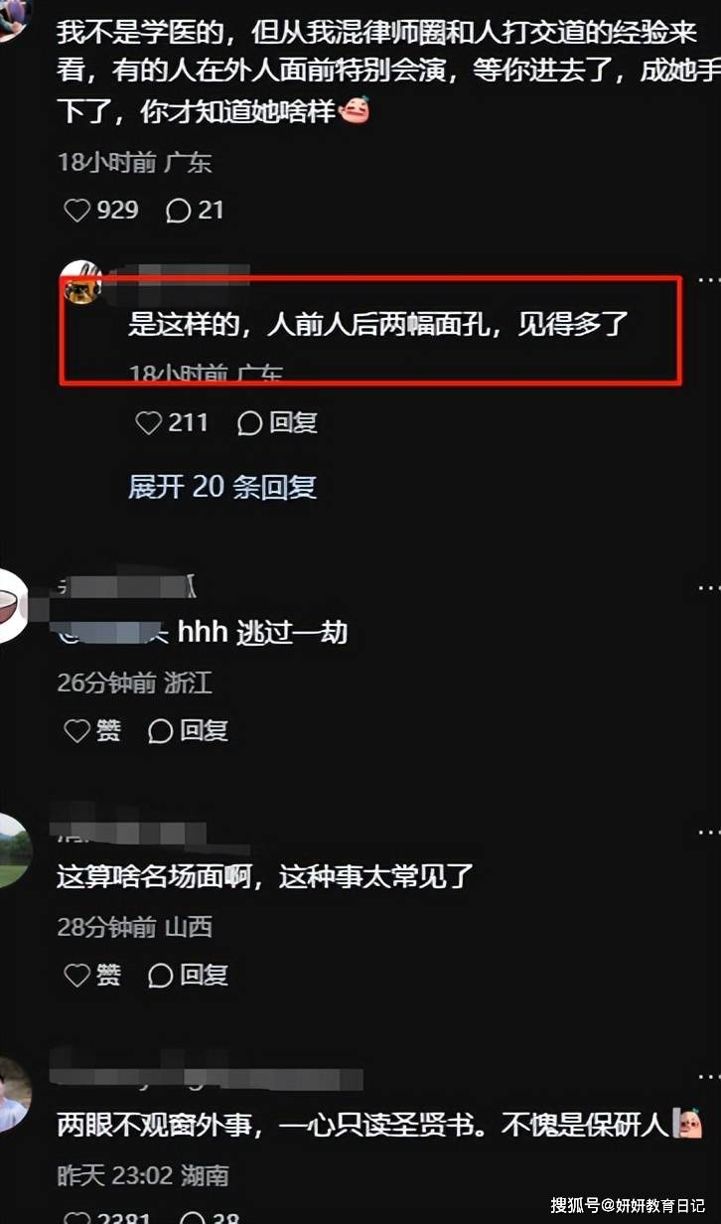Image resolution: width=721 pixels, height=1224 pixels.
Task: Expand the 20 hidden replies
Action: pyautogui.click(x=222, y=487)
